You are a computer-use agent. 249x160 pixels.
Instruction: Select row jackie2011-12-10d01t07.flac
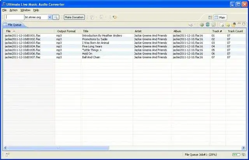124,57
